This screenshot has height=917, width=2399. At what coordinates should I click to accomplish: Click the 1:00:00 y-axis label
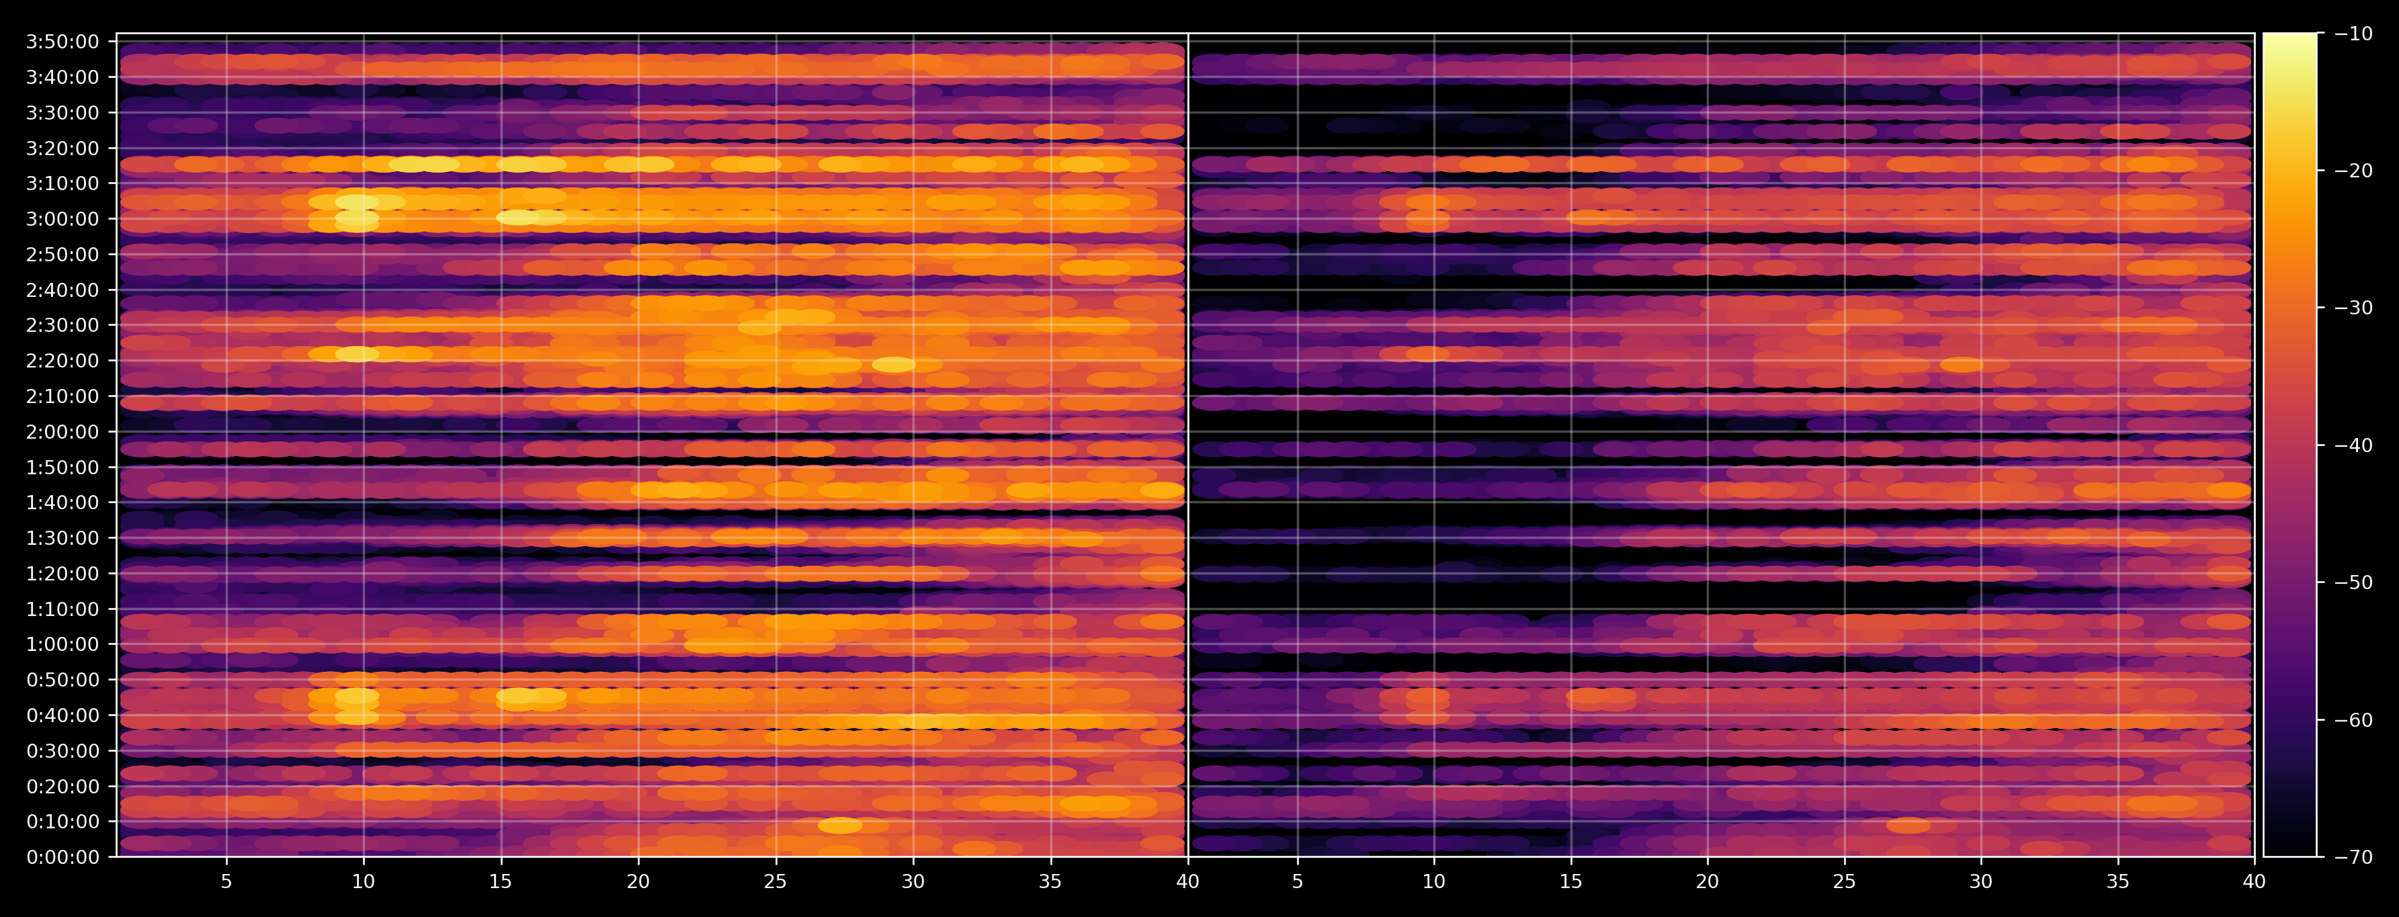pos(62,644)
